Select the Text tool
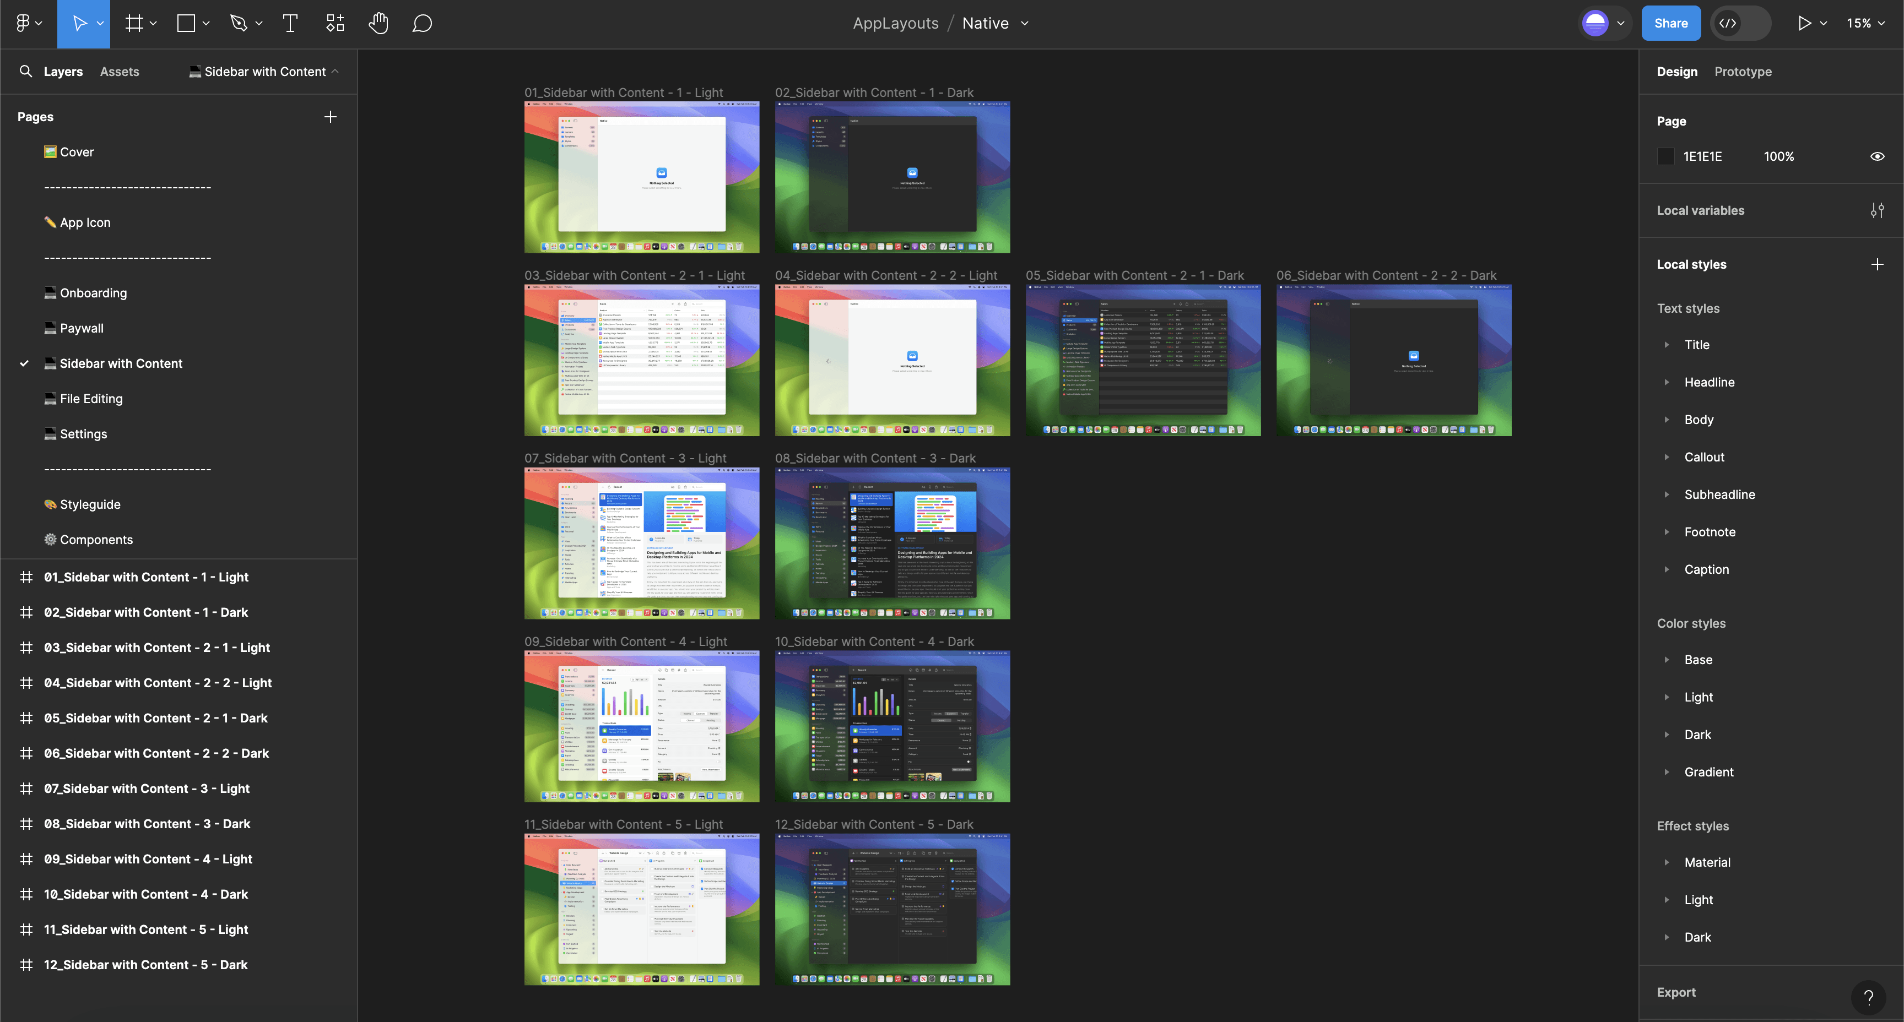 click(290, 24)
